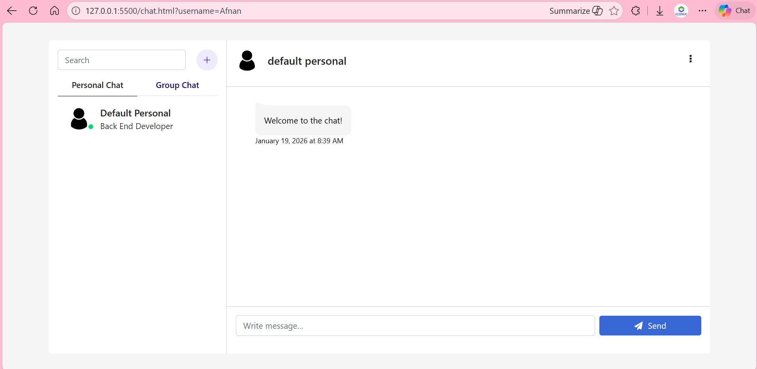Select the Personal Chat tab

(98, 85)
